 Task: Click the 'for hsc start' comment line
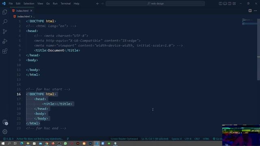point(48,89)
